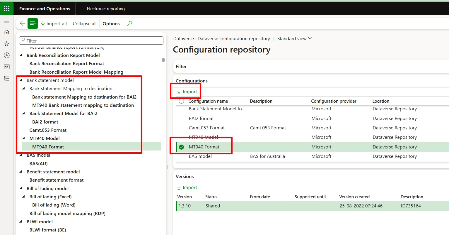Collapse the MT940 Model tree node
The width and height of the screenshot is (449, 235).
coord(24,138)
